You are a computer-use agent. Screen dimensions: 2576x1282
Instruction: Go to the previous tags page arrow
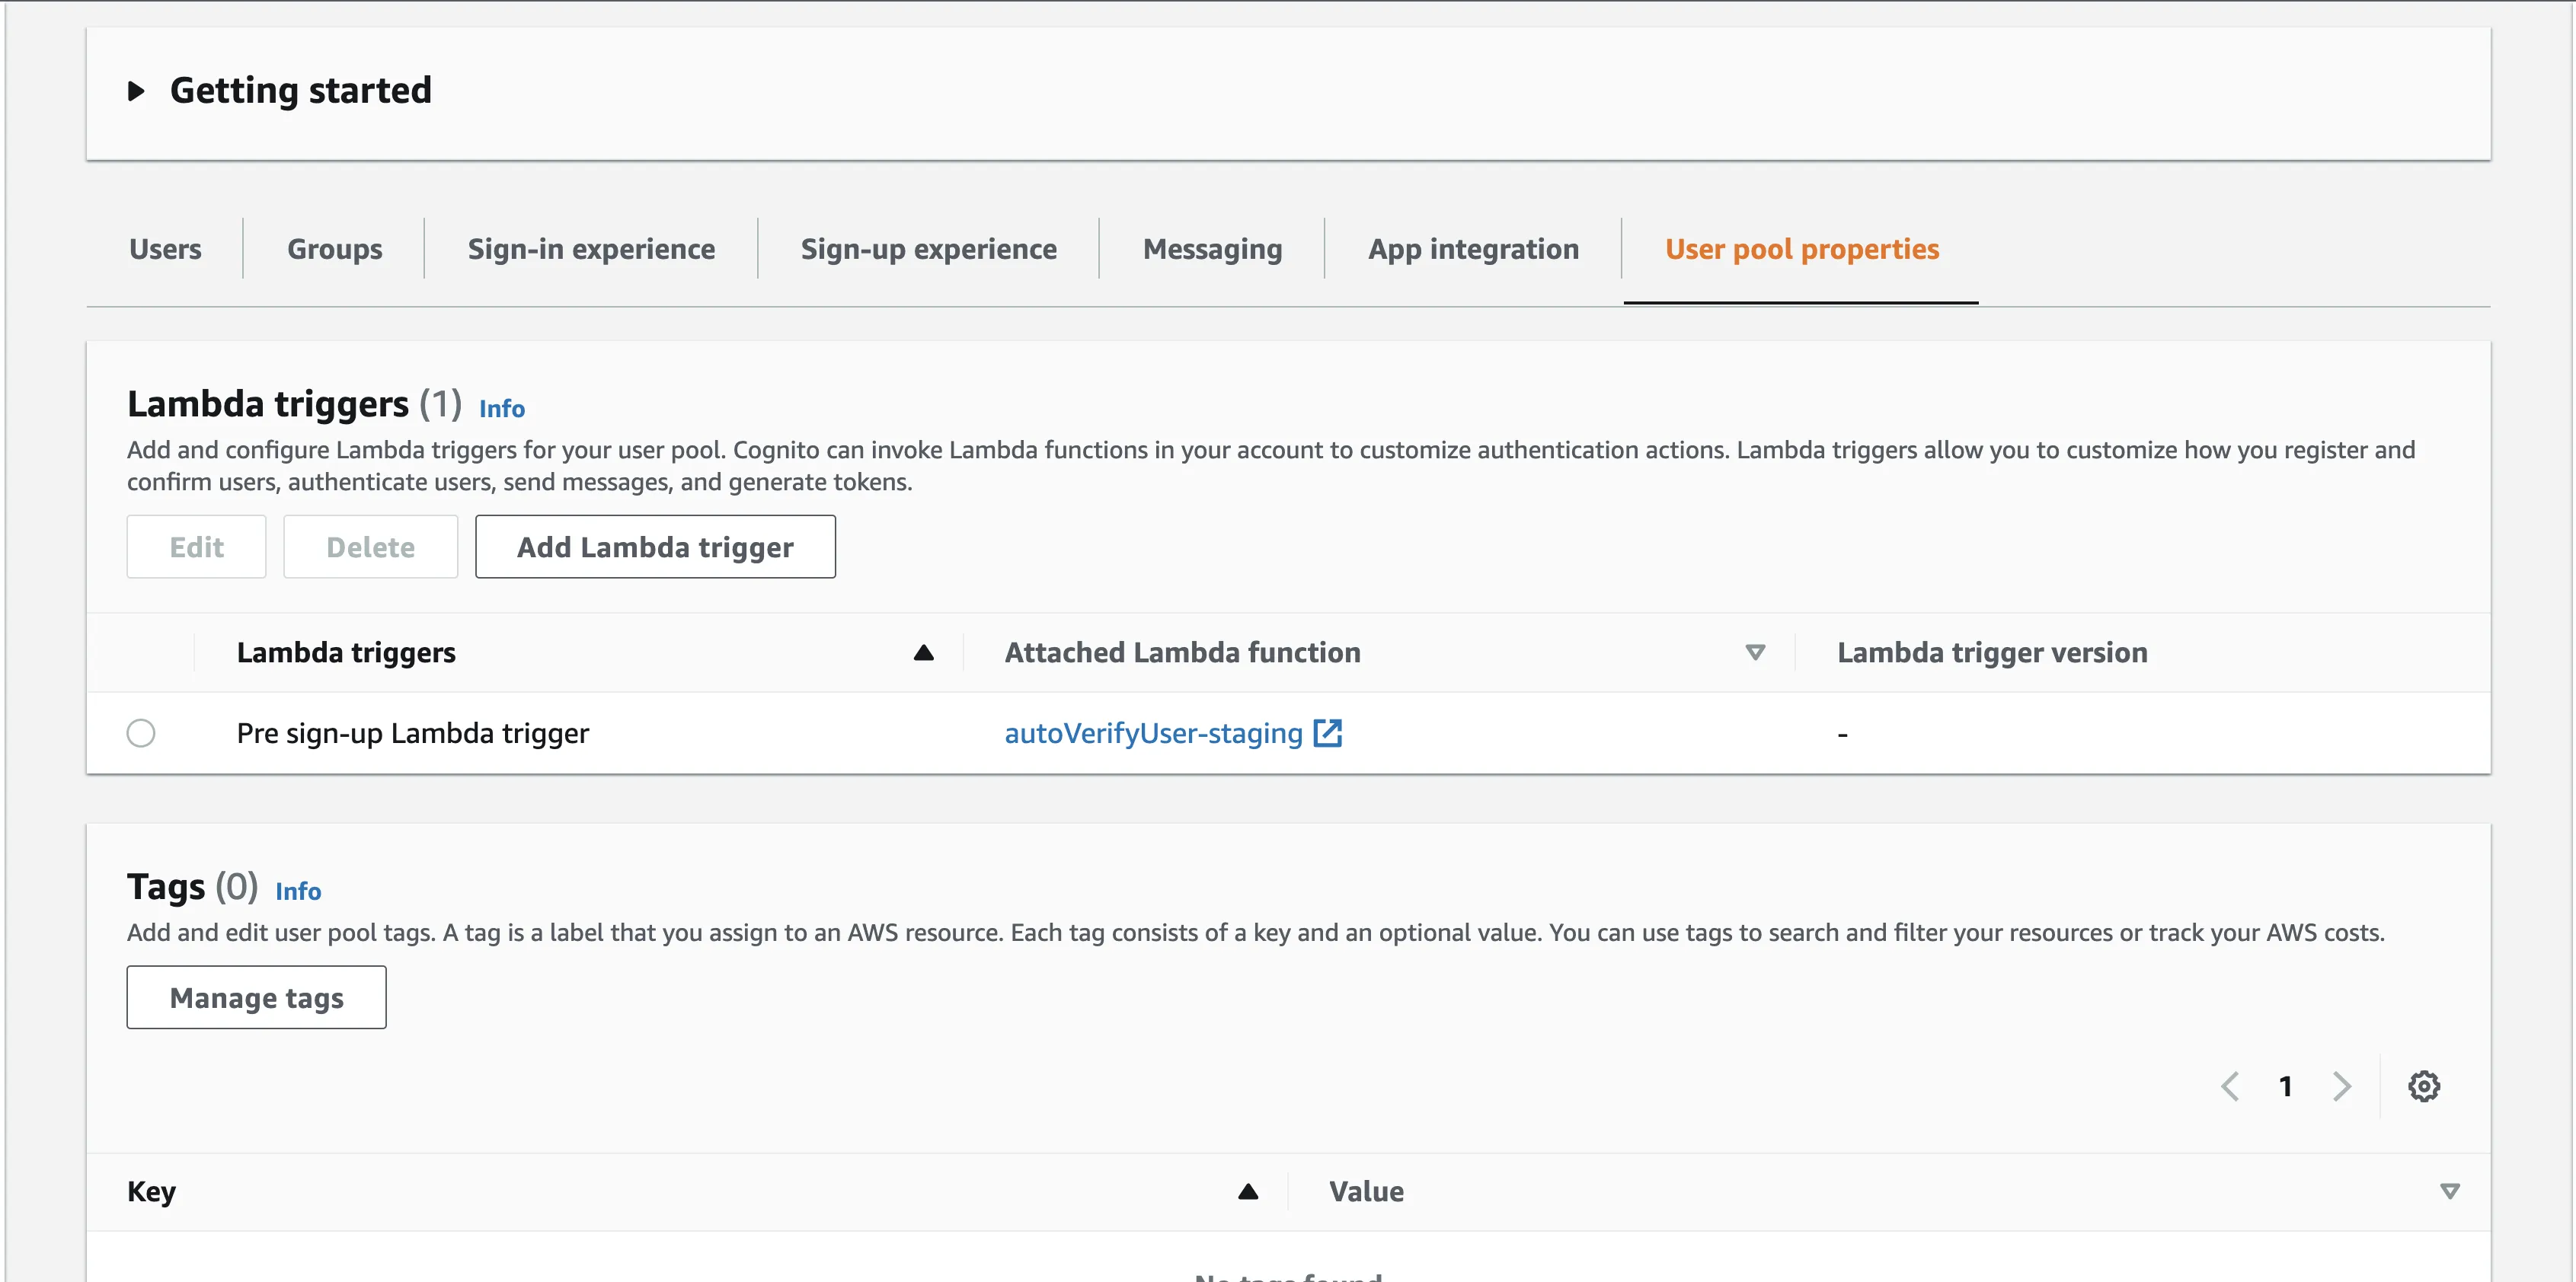[2230, 1086]
